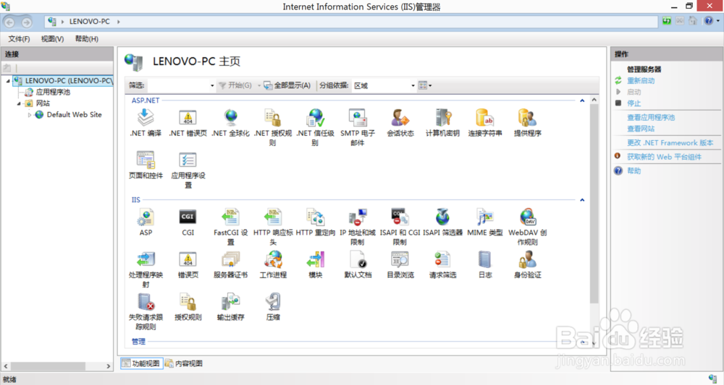Viewport: 724px width, 385px height.
Task: Open FastCGI 设置 feature
Action: coord(230,227)
